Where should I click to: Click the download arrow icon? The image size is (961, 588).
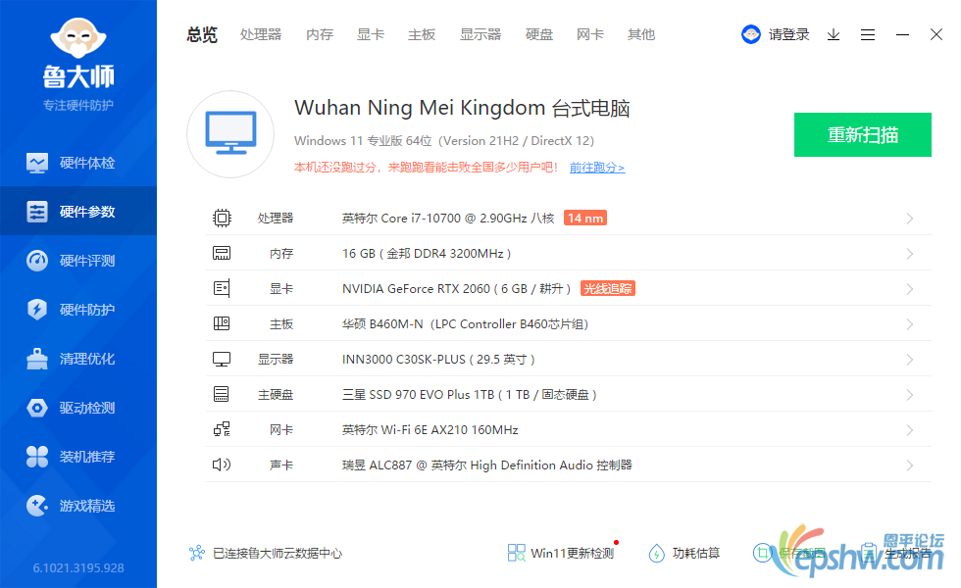tap(833, 35)
